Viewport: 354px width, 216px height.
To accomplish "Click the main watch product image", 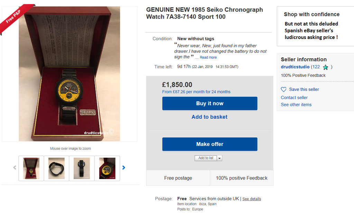I will pos(69,73).
